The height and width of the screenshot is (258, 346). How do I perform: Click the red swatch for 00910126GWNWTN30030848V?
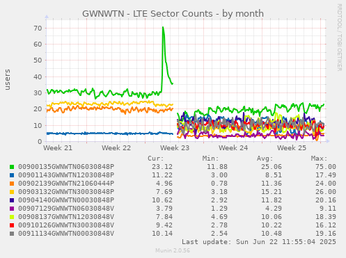tap(12, 225)
